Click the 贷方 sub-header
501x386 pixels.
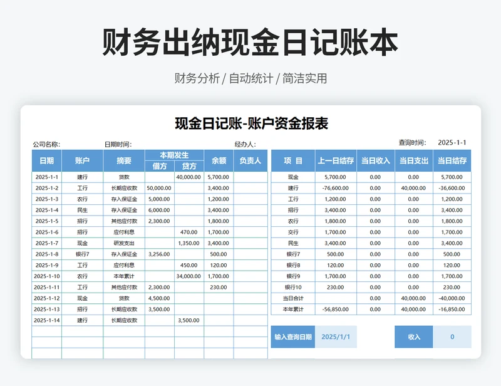click(x=189, y=166)
